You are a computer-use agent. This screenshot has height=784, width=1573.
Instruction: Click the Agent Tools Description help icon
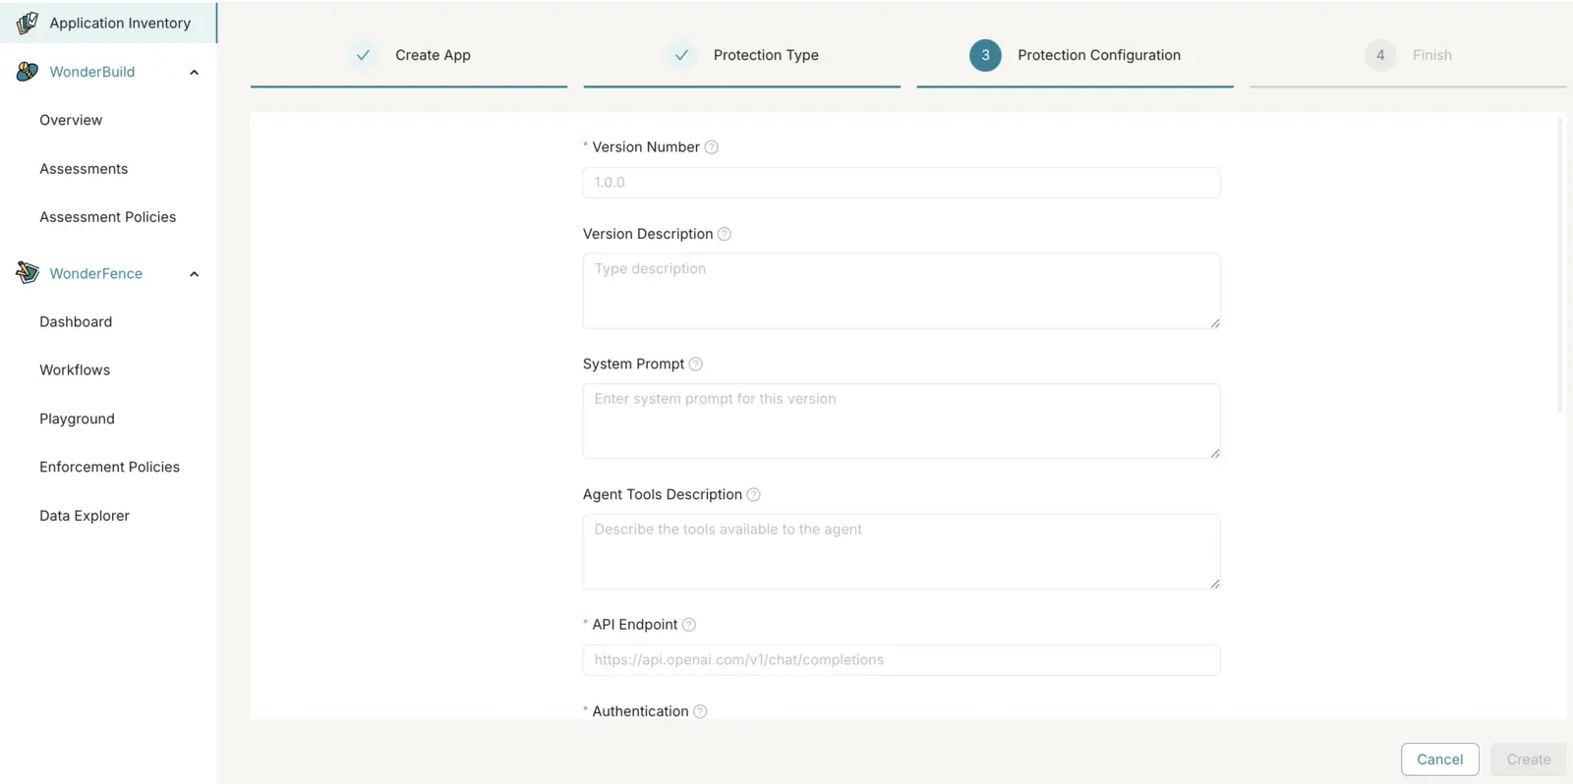pos(754,495)
